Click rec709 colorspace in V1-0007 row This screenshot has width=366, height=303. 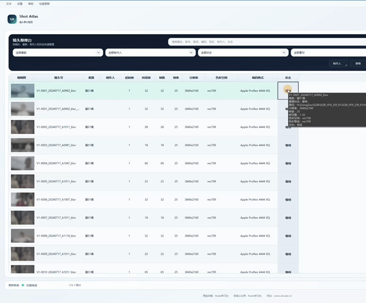(211, 218)
